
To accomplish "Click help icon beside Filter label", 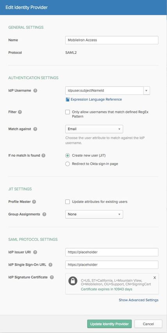I will point(20,112).
